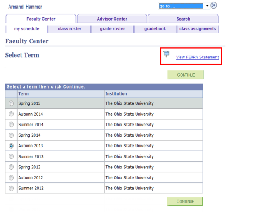Click 'Select a term then click Continue' banner
The height and width of the screenshot is (212, 264).
104,87
